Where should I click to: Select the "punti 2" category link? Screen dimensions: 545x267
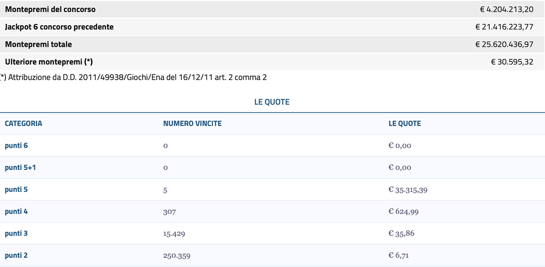[16, 255]
